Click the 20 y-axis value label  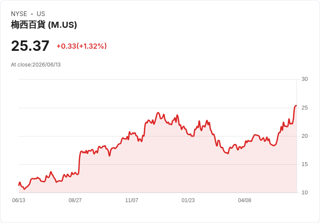pos(304,136)
